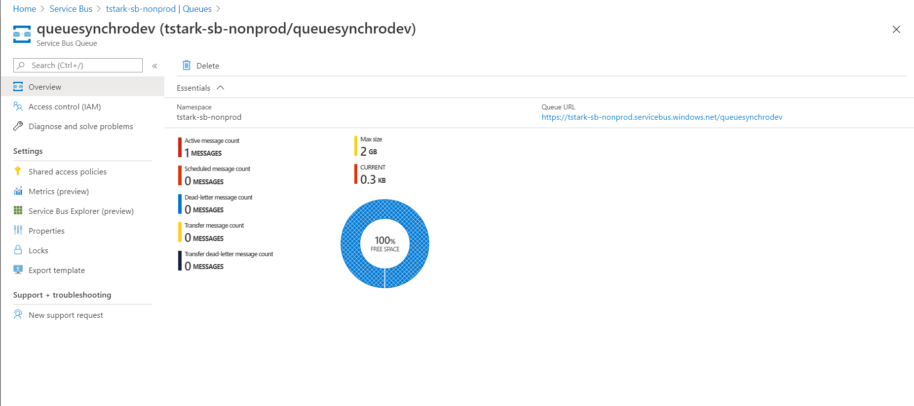Click the New support request person icon
The image size is (914, 406).
click(x=18, y=315)
